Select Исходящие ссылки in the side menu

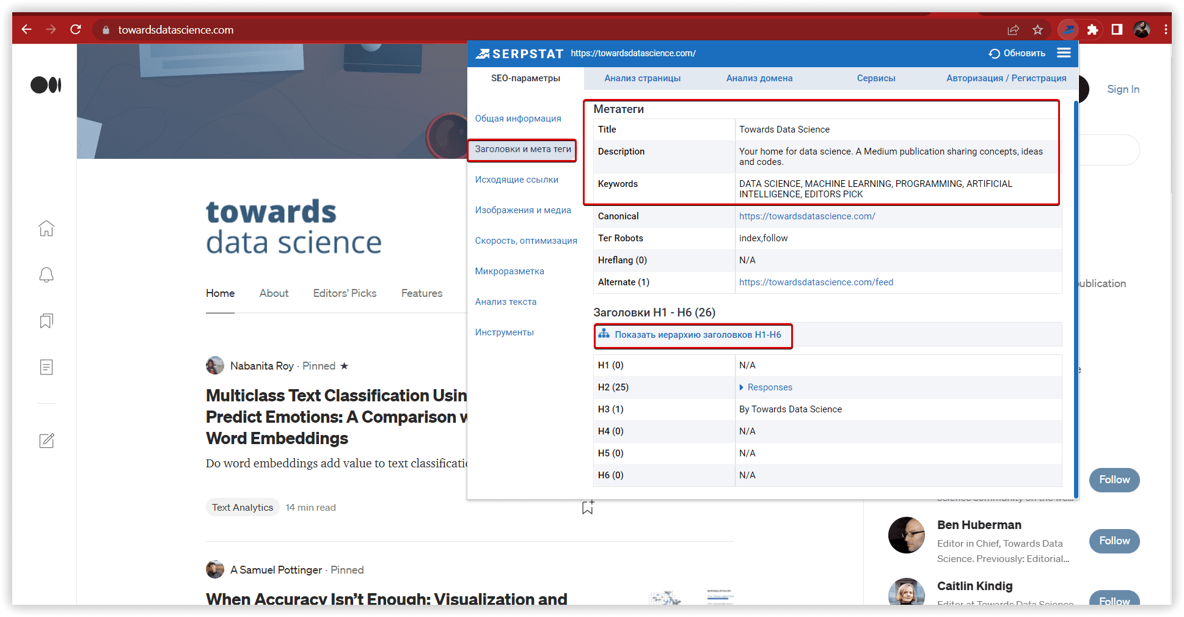(516, 180)
